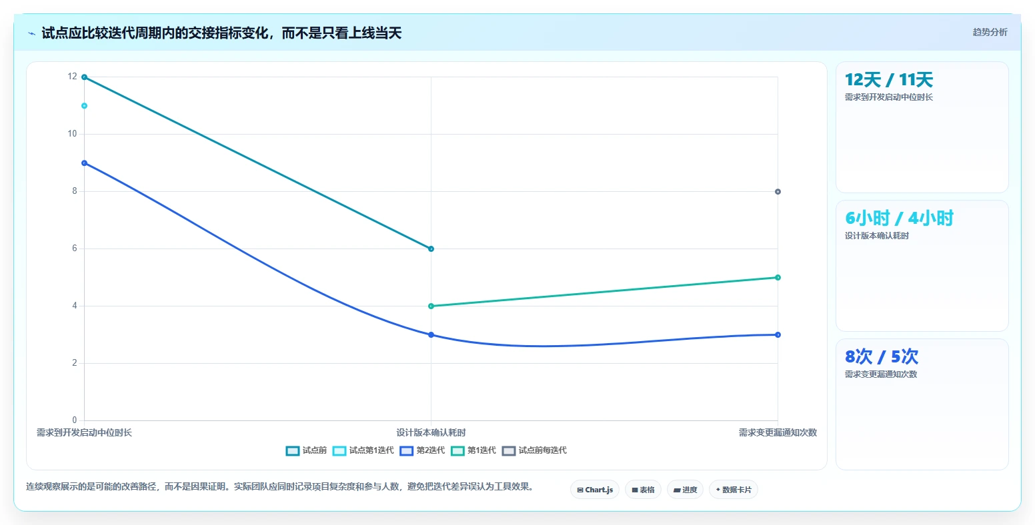Click the 第1迭代 data point at value 5
This screenshot has width=1035, height=525.
(778, 278)
